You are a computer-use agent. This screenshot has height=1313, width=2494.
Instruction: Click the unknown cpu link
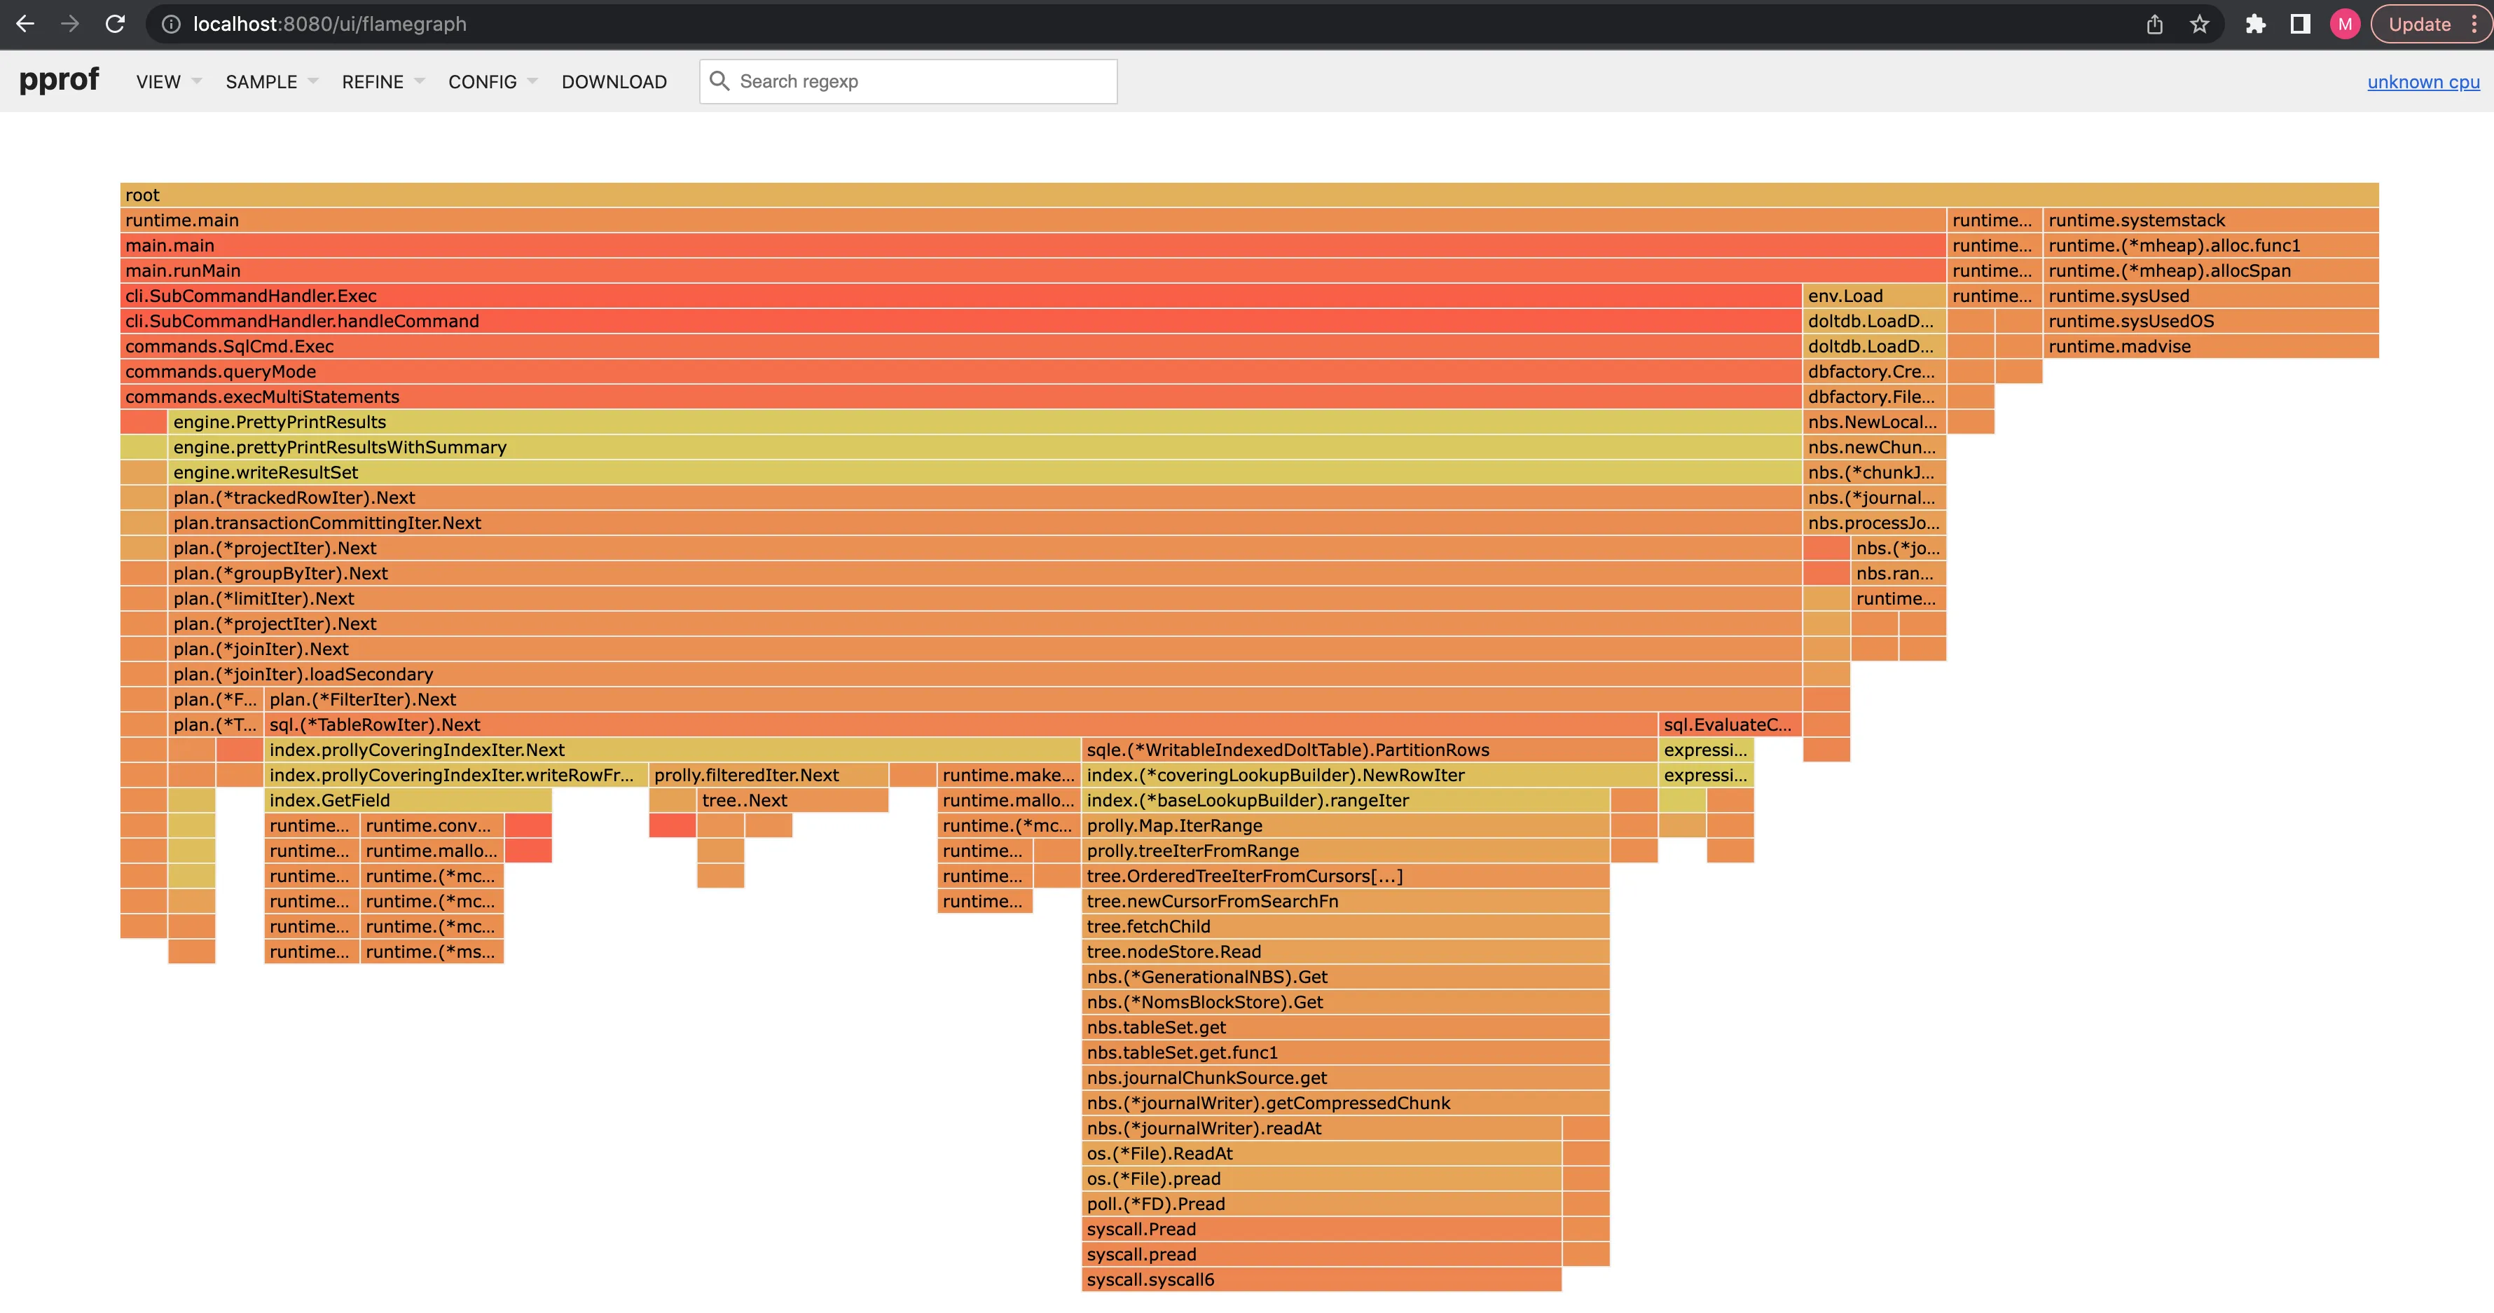(2423, 82)
